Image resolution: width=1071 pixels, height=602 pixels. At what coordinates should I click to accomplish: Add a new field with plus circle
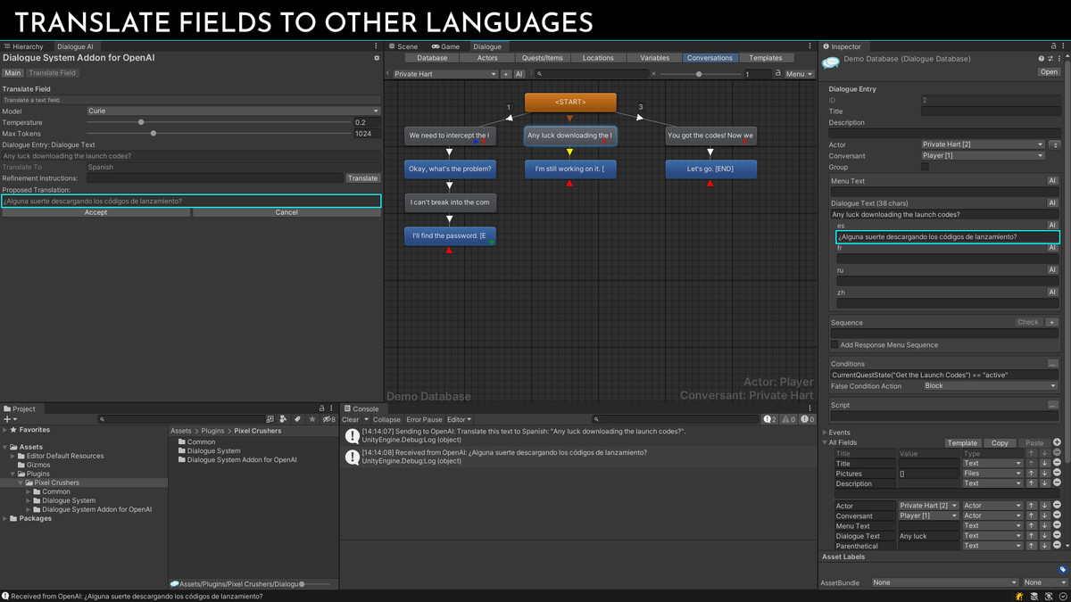coord(1057,442)
